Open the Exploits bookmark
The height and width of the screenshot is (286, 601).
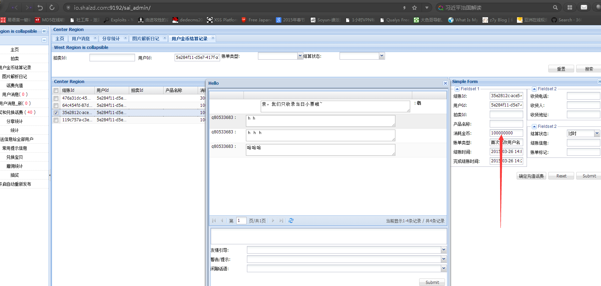[x=119, y=20]
